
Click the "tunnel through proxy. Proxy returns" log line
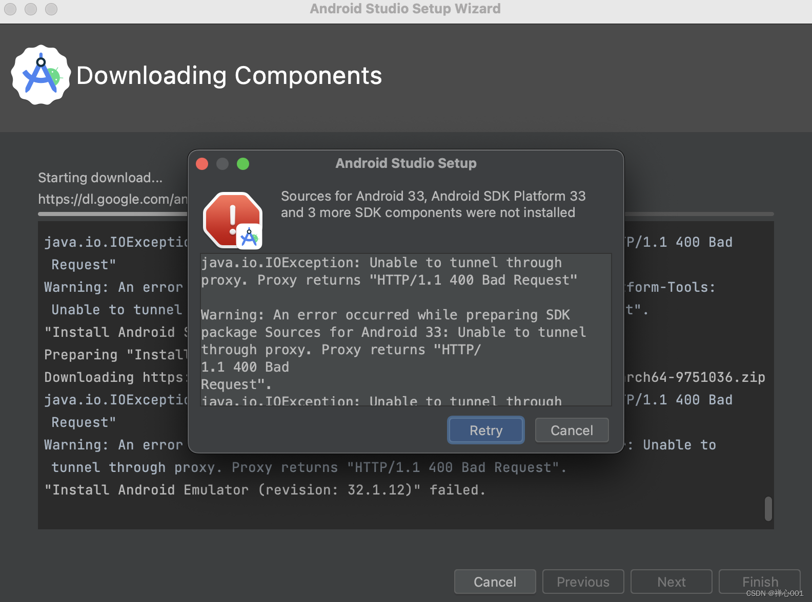(309, 467)
